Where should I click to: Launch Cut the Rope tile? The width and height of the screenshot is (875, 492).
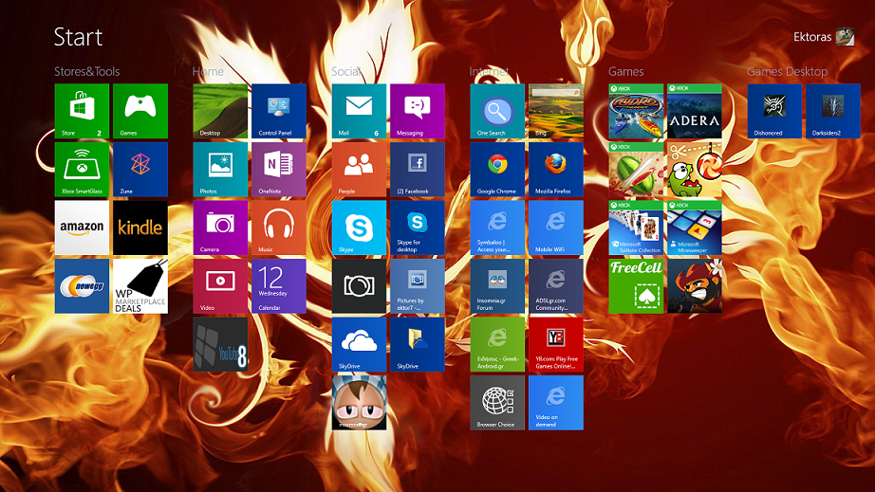[x=694, y=170]
